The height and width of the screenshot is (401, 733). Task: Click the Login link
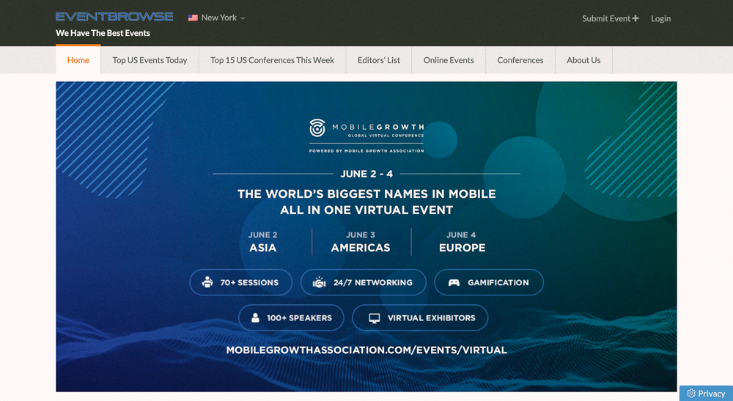point(660,18)
